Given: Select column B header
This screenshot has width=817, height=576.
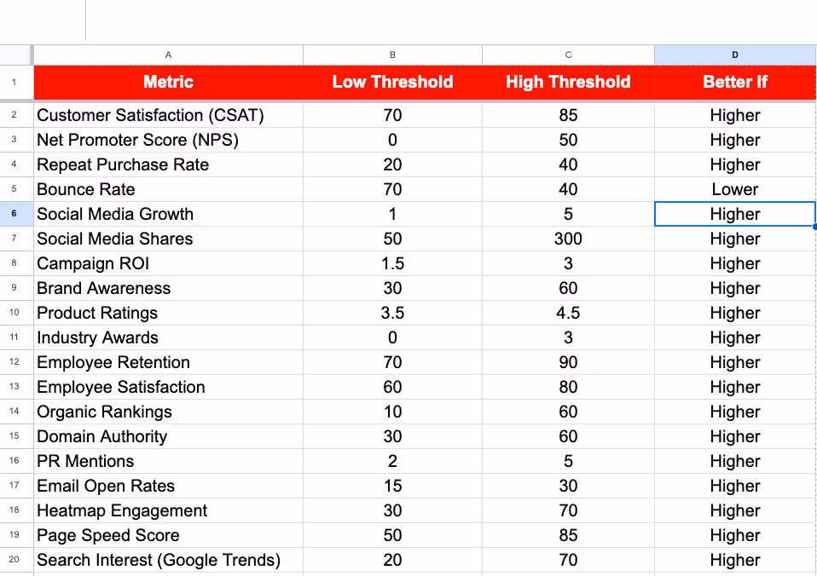Looking at the screenshot, I should (393, 55).
